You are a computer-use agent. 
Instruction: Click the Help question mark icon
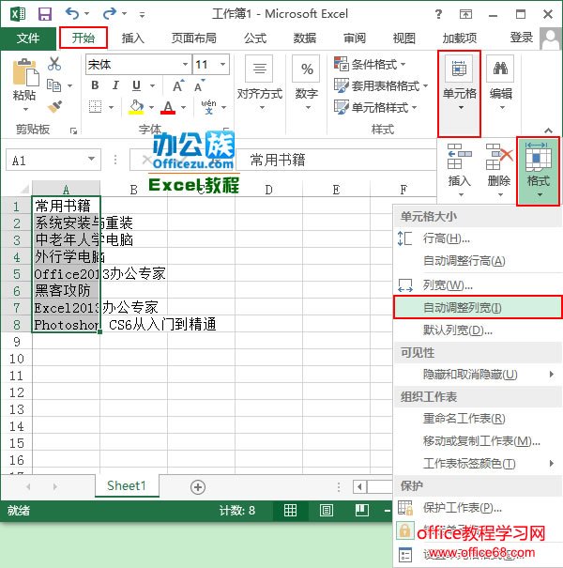(x=438, y=14)
